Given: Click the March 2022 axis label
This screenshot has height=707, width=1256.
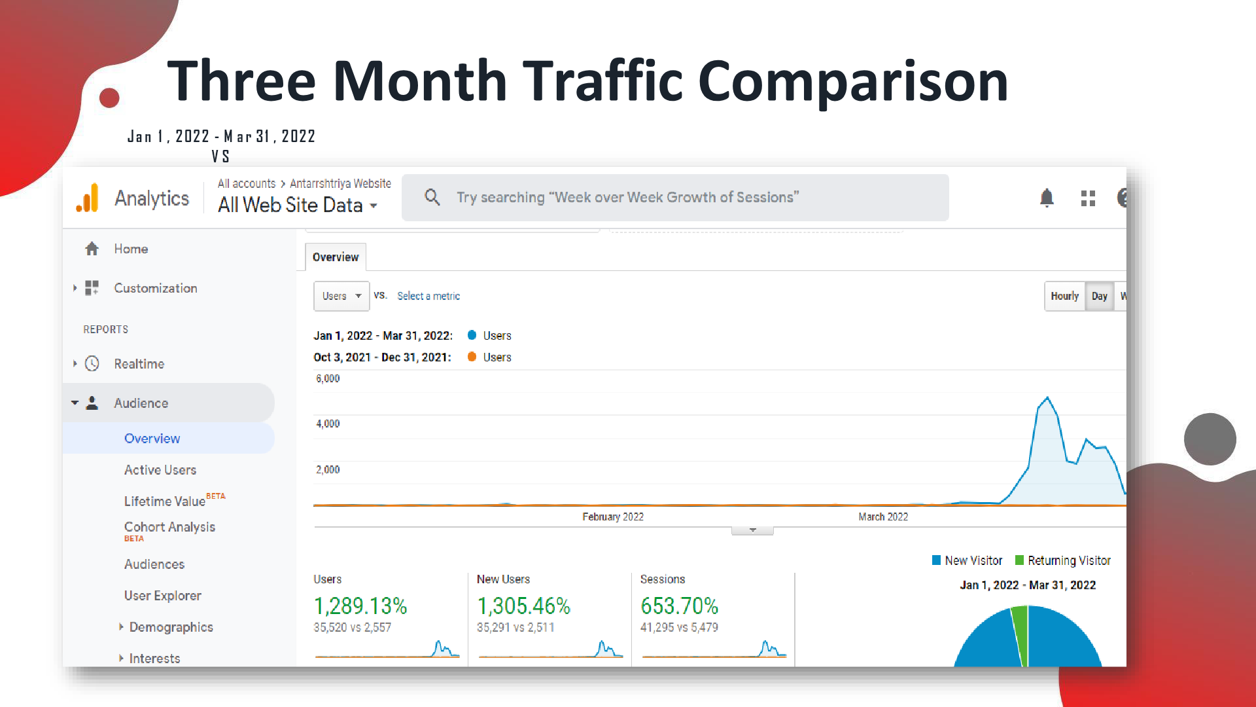Looking at the screenshot, I should 883,517.
